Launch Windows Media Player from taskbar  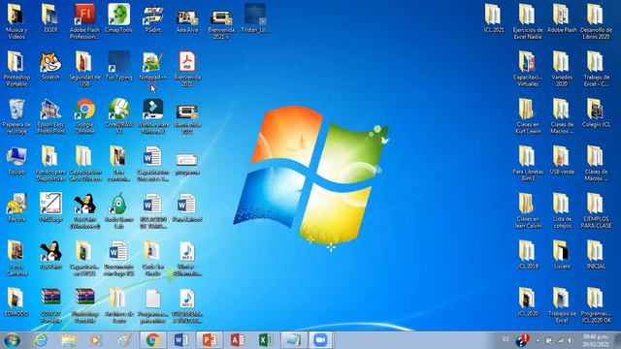95,340
